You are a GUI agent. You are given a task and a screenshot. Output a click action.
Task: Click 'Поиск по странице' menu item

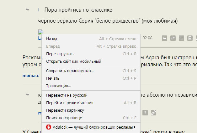(64, 118)
